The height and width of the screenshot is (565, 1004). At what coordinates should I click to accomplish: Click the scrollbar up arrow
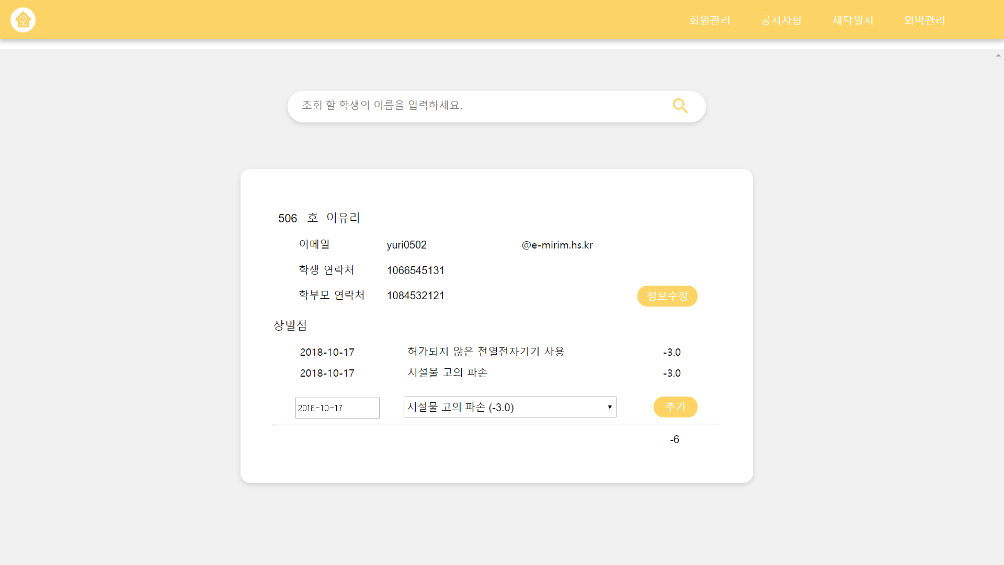point(998,55)
